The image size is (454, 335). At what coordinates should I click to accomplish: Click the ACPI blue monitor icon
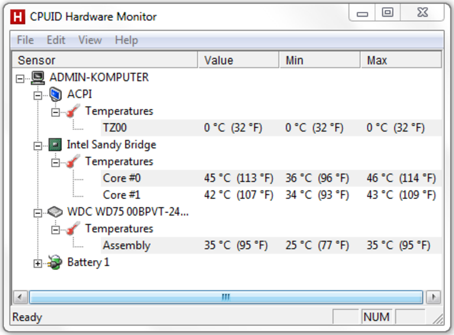(x=55, y=94)
